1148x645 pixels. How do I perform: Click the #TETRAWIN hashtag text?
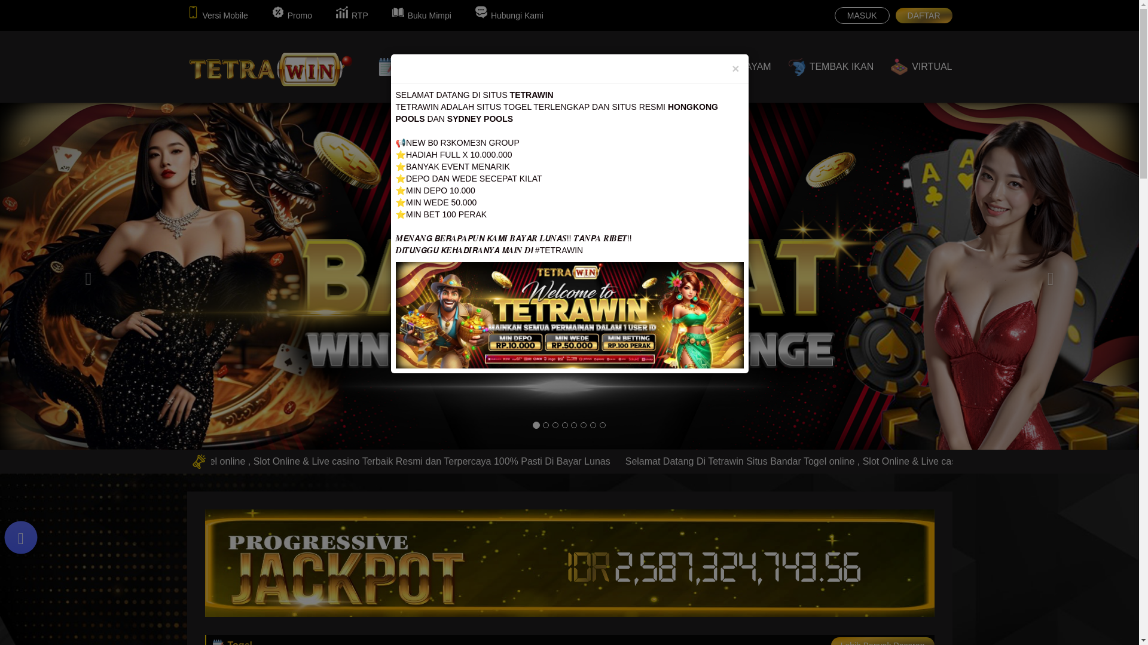(x=559, y=250)
